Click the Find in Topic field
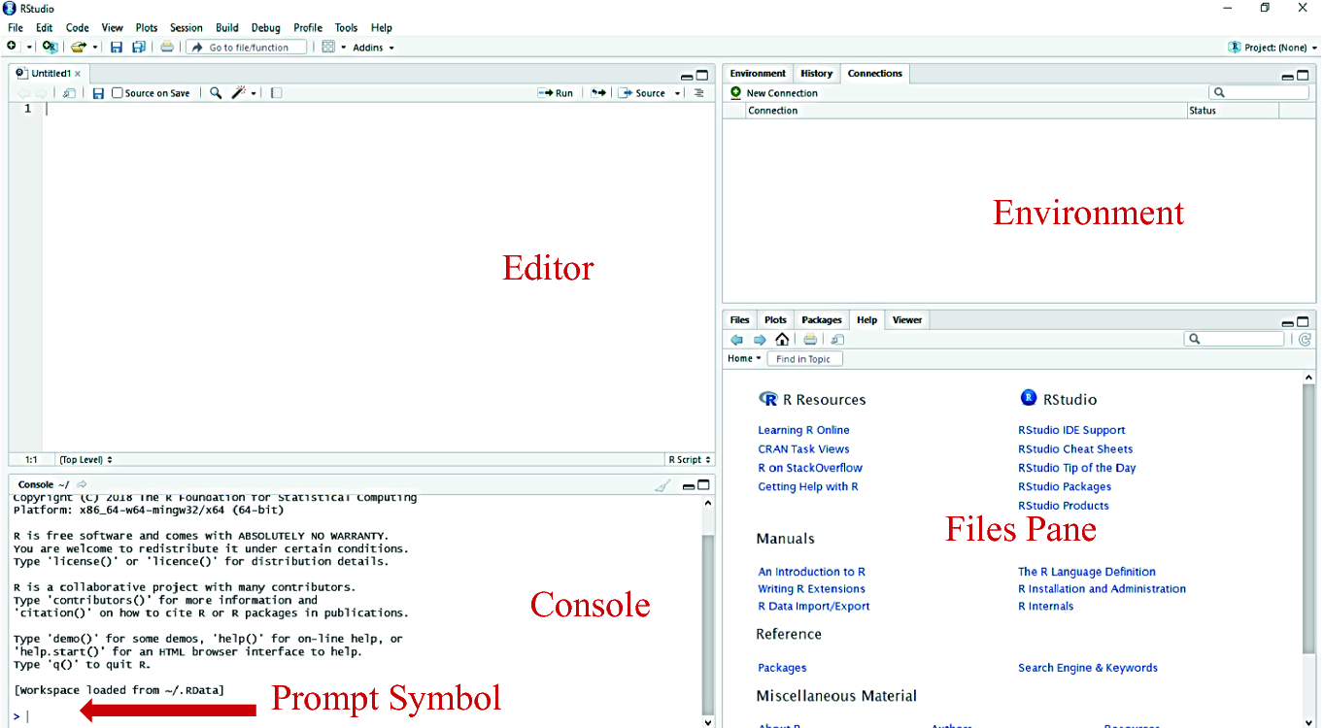 click(x=804, y=359)
